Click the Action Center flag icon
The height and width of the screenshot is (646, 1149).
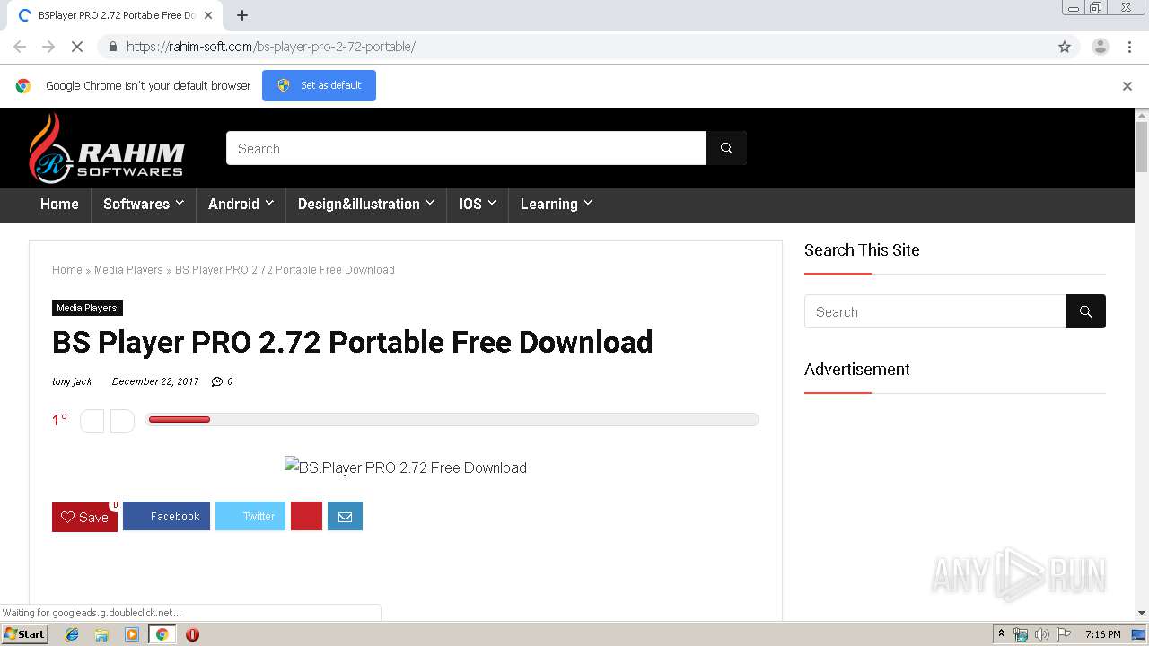[x=1063, y=634]
